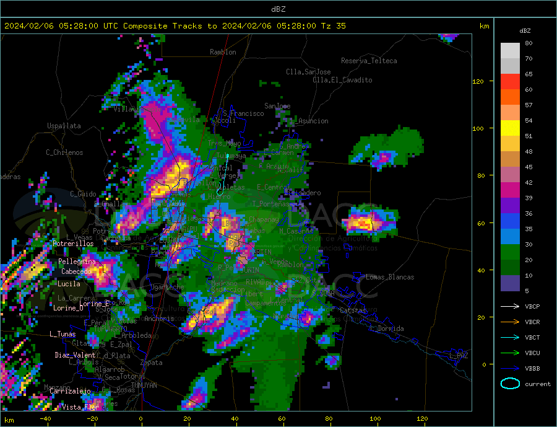Click the 'VBCR' legend label
Screen dimensions: 557x427
coord(532,322)
